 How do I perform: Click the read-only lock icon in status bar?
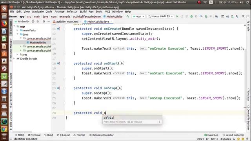(x=234, y=139)
